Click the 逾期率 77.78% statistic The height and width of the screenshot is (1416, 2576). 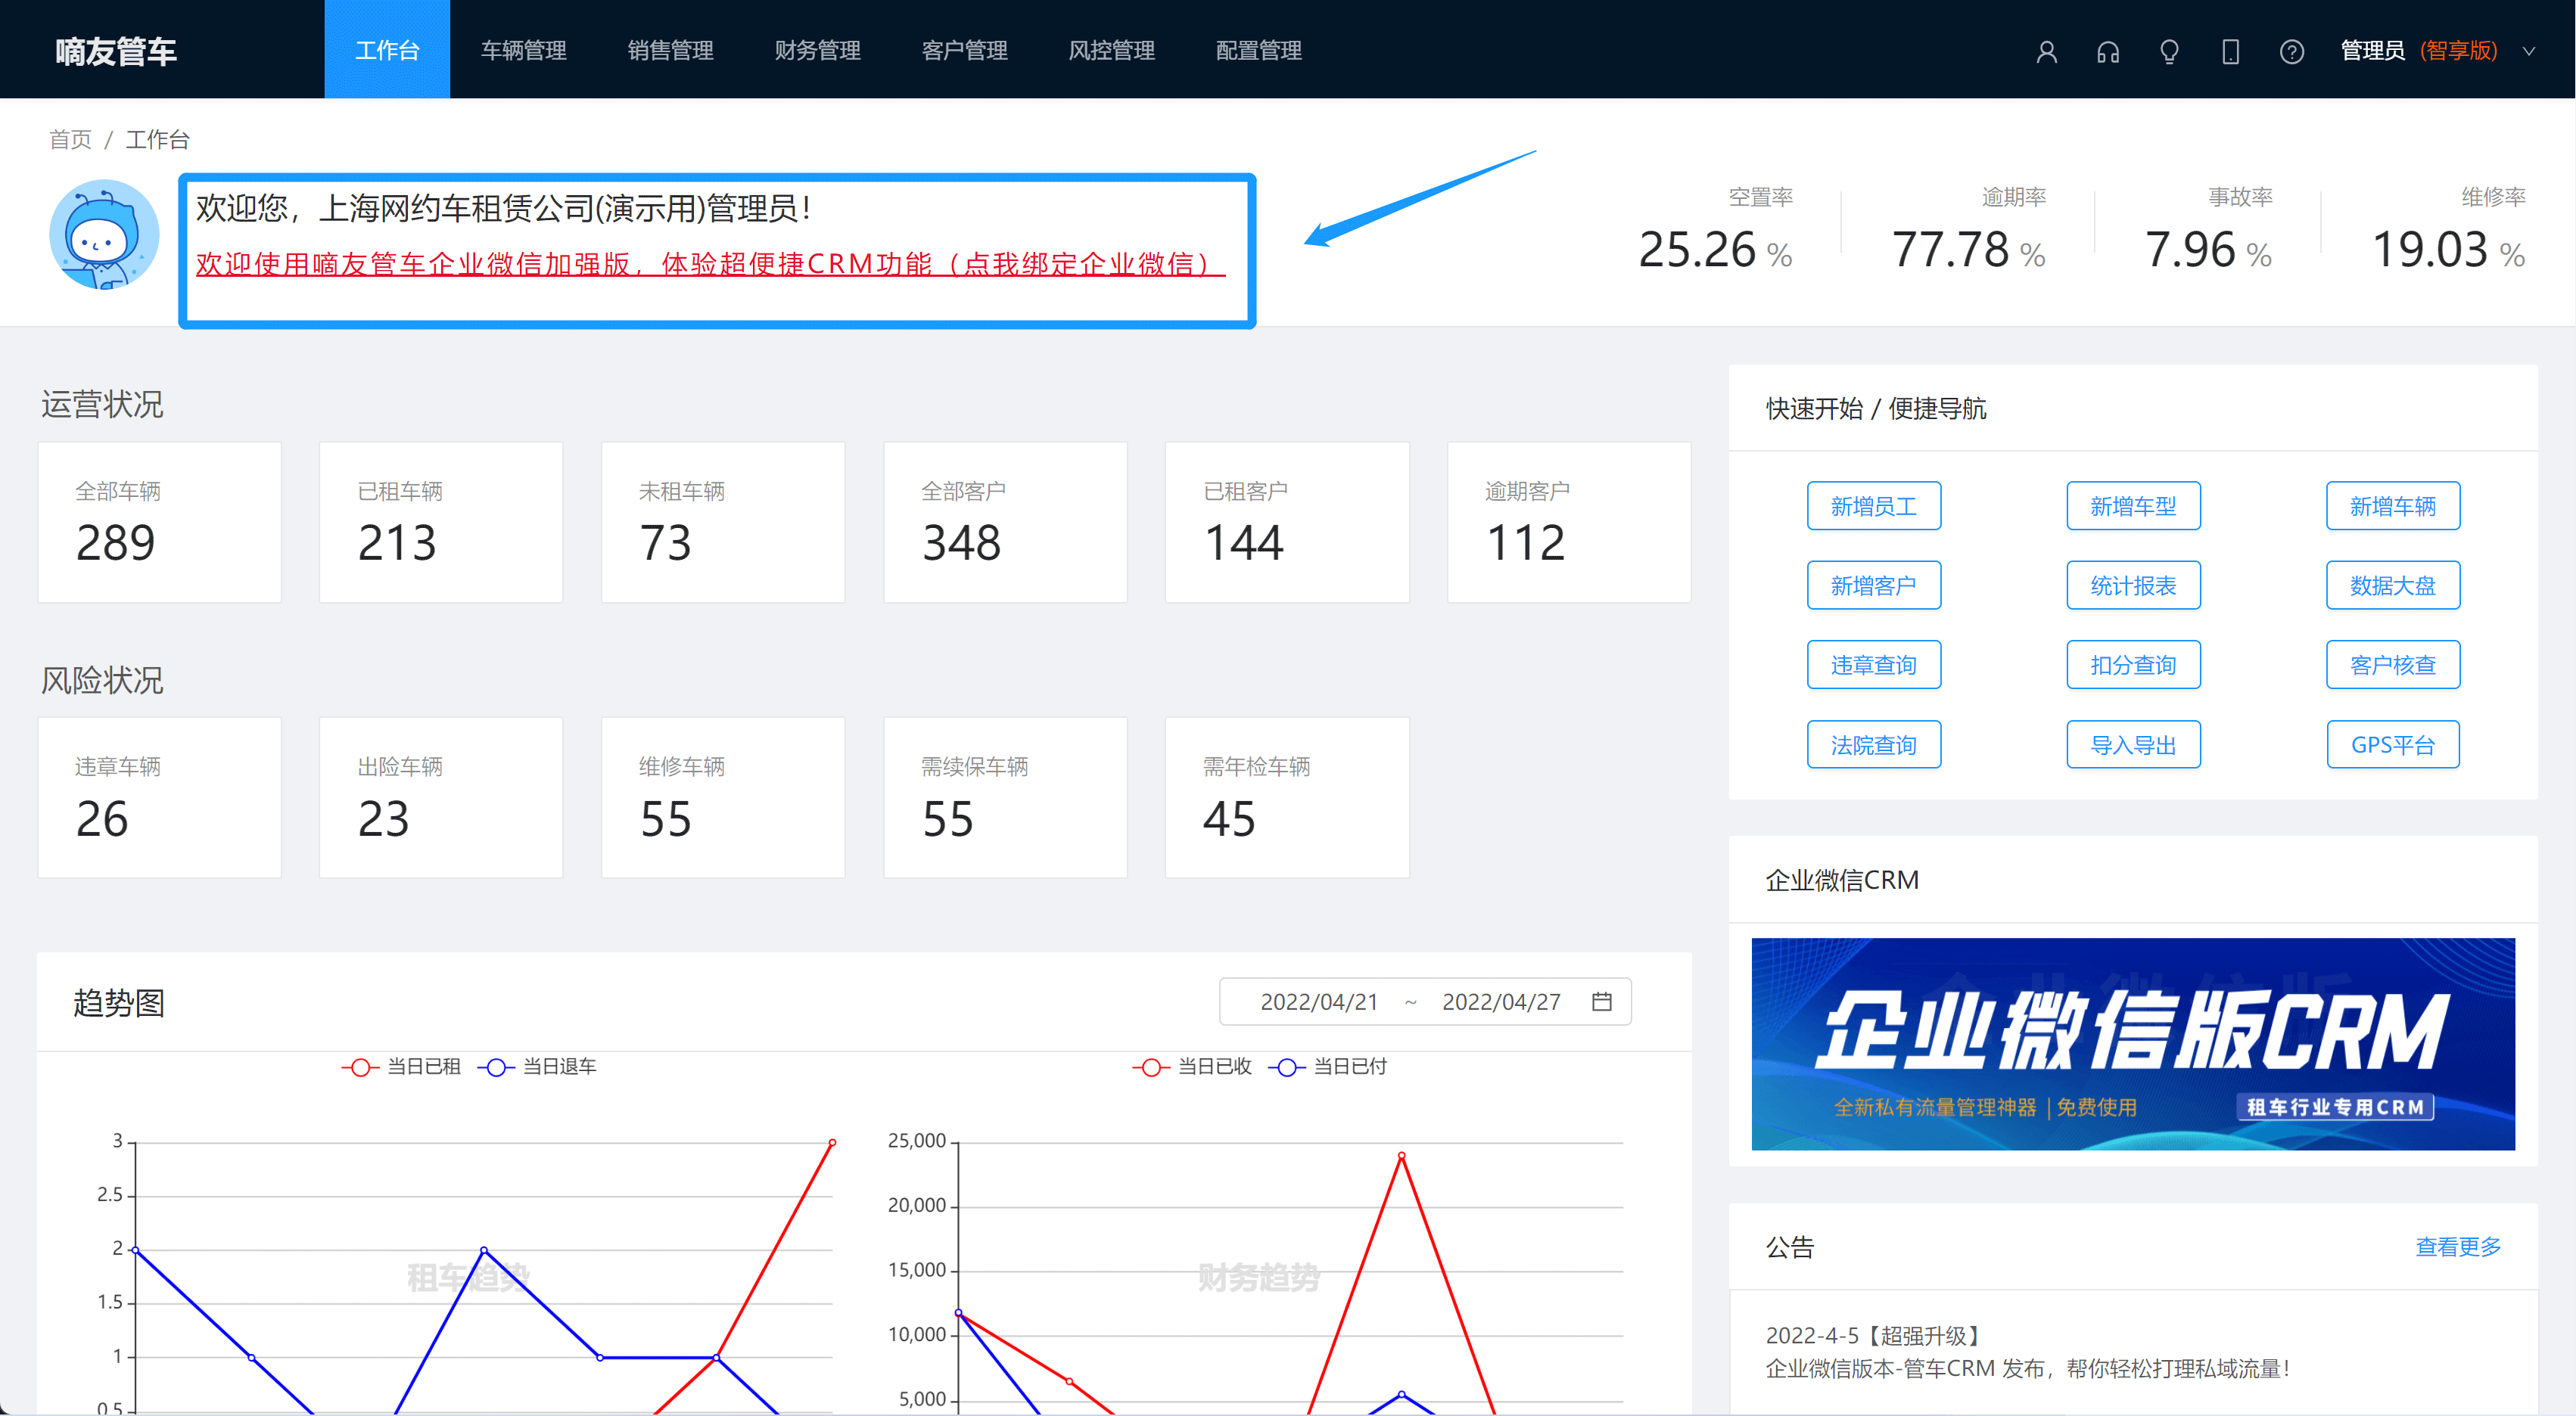tap(1968, 229)
